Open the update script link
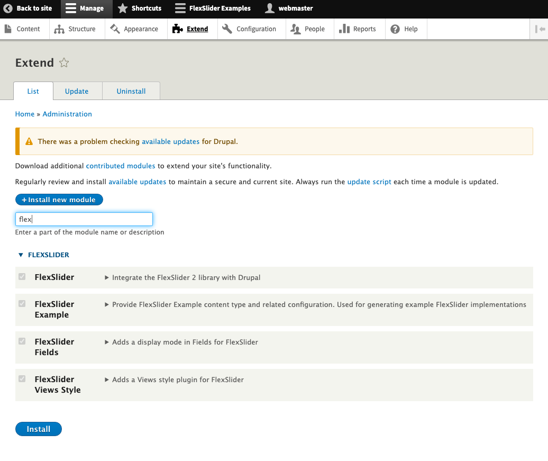Image resolution: width=548 pixels, height=461 pixels. tap(369, 182)
